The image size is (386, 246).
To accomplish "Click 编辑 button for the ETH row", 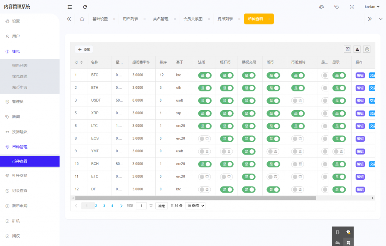I will click(360, 88).
